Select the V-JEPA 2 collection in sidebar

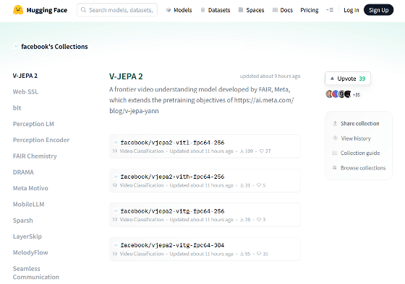(25, 76)
